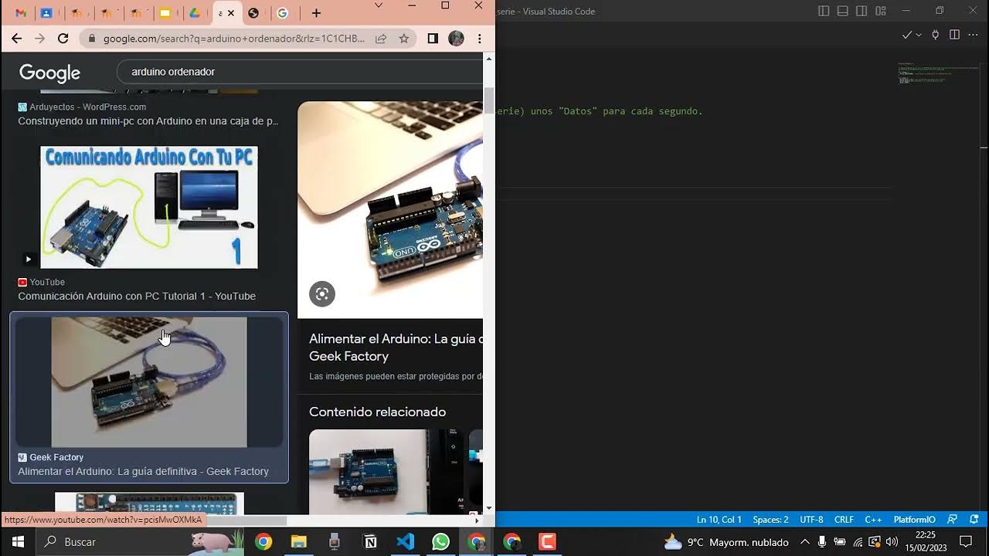This screenshot has width=989, height=556.
Task: Open 'Alimentar el Arduino: La guía definitiva' caption
Action: click(x=143, y=471)
